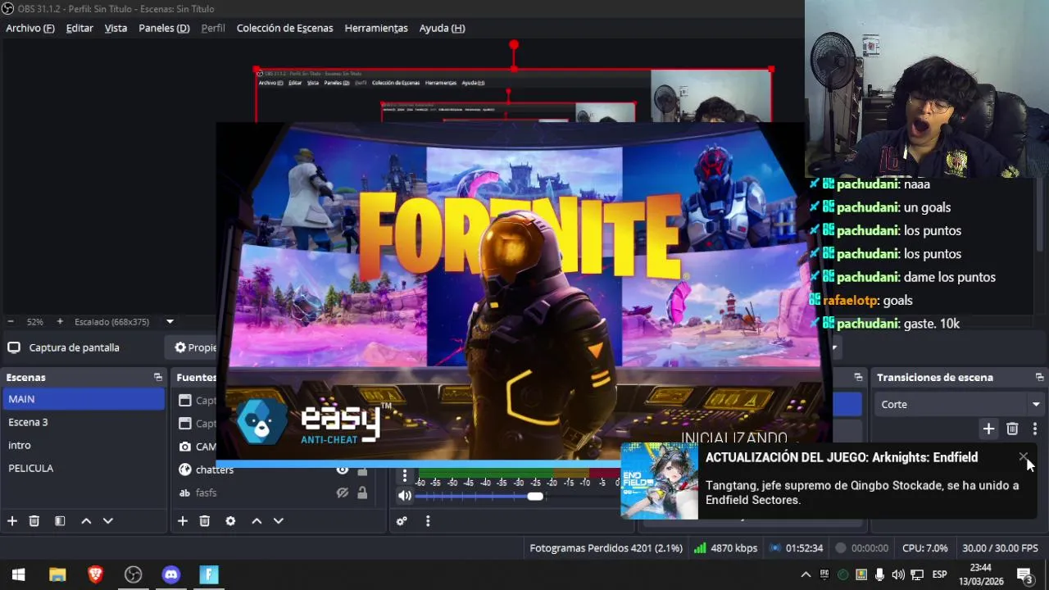Open mixer panel three-dot menu beside audio gear
Image resolution: width=1049 pixels, height=590 pixels.
point(427,521)
